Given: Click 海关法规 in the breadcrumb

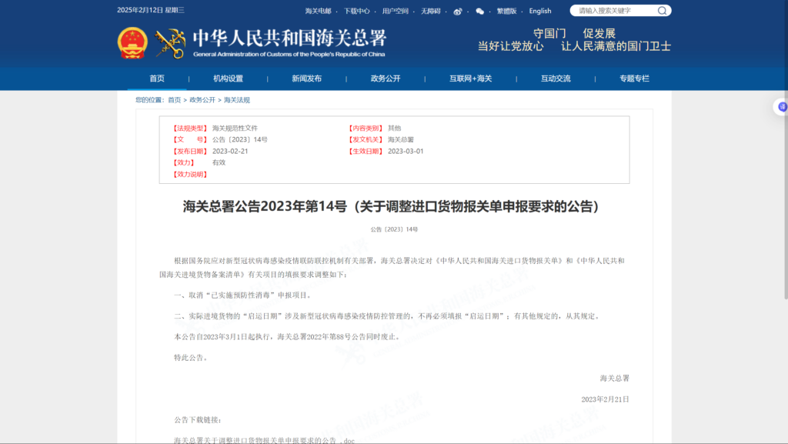Looking at the screenshot, I should pyautogui.click(x=237, y=100).
